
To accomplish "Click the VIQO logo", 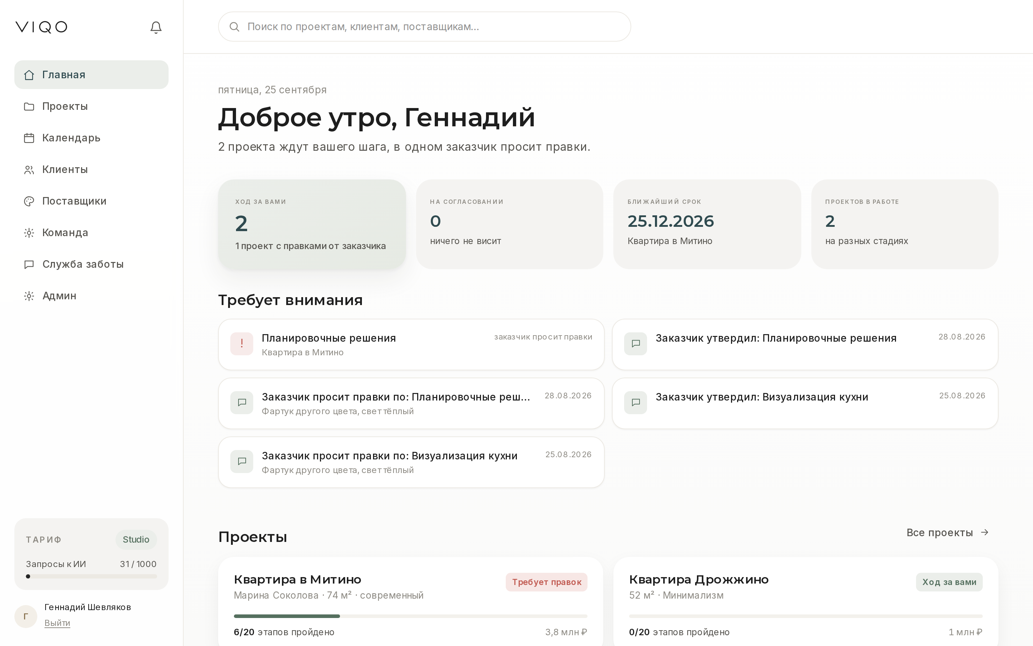I will (41, 27).
